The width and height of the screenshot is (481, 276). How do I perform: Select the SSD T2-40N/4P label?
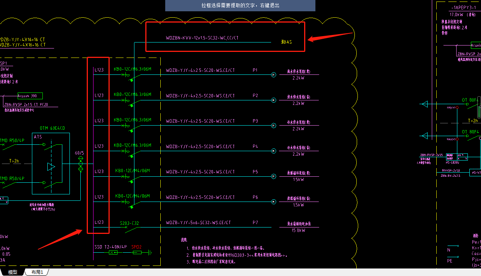(x=110, y=247)
